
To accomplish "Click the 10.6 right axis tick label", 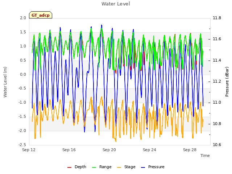I will (x=217, y=145).
